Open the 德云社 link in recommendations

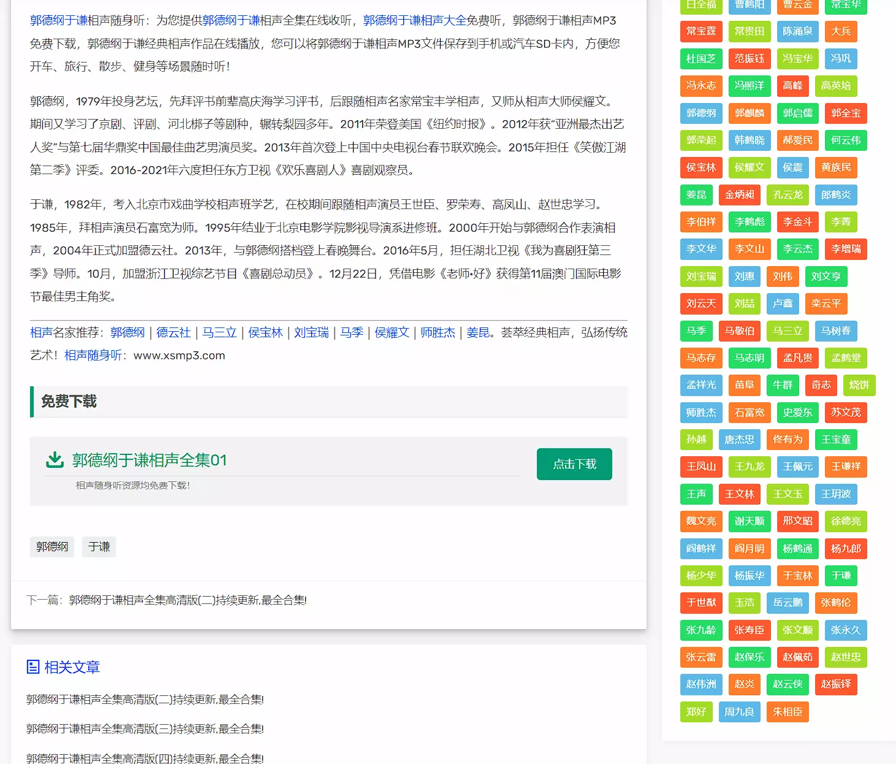173,332
